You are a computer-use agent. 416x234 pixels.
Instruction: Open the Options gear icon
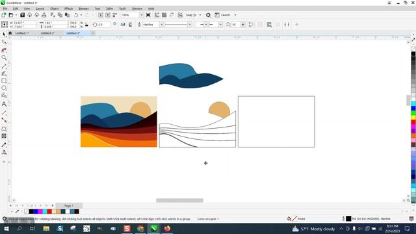click(208, 15)
